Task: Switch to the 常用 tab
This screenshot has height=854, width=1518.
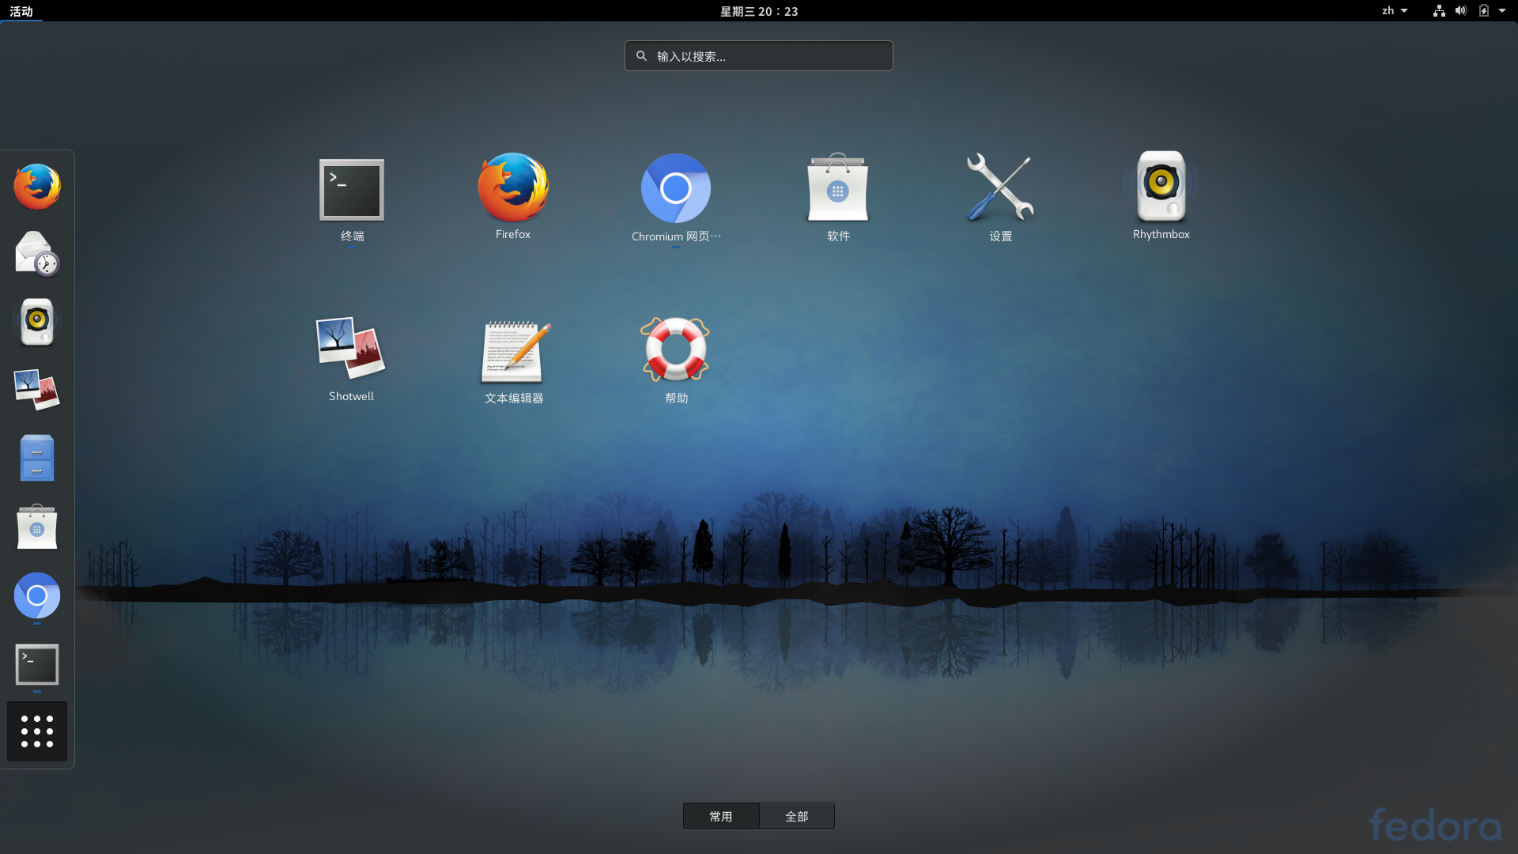Action: pos(721,816)
